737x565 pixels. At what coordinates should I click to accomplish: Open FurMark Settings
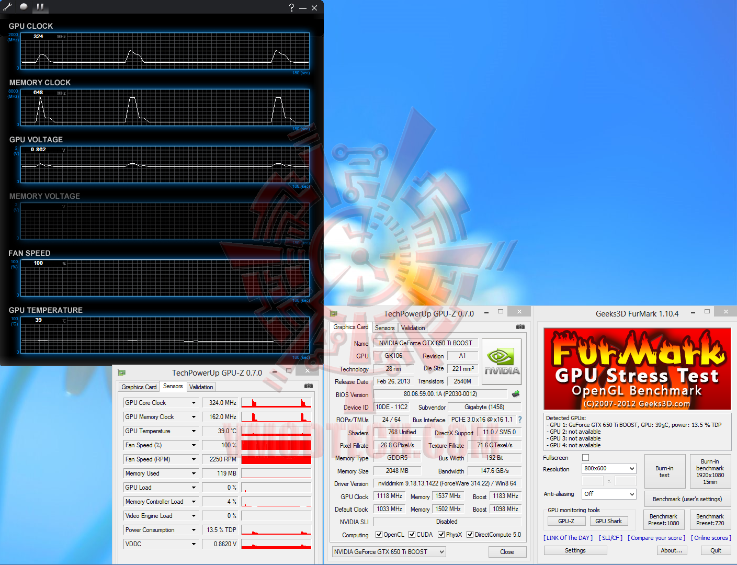(x=575, y=550)
